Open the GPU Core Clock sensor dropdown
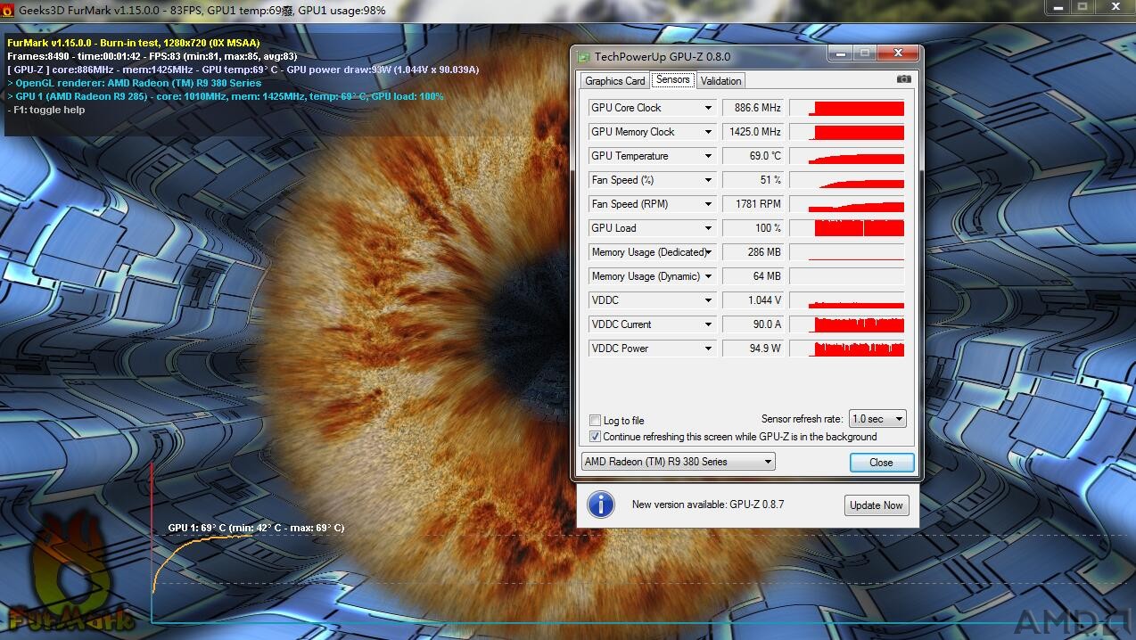The height and width of the screenshot is (640, 1136). point(708,108)
